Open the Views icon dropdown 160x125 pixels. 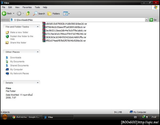click(x=66, y=14)
